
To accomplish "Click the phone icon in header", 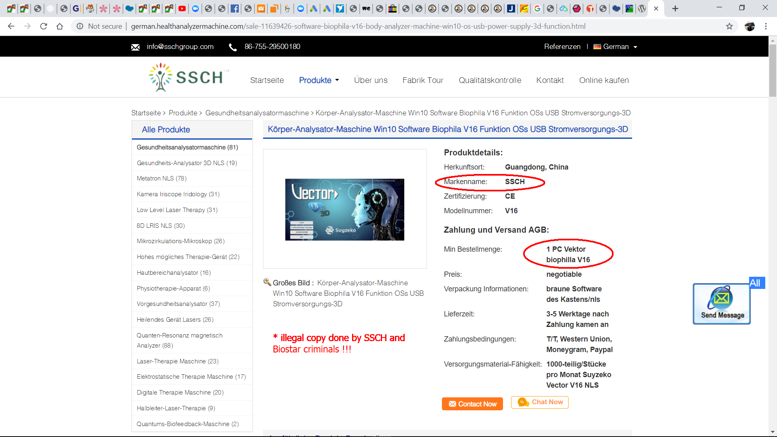I will click(x=233, y=47).
